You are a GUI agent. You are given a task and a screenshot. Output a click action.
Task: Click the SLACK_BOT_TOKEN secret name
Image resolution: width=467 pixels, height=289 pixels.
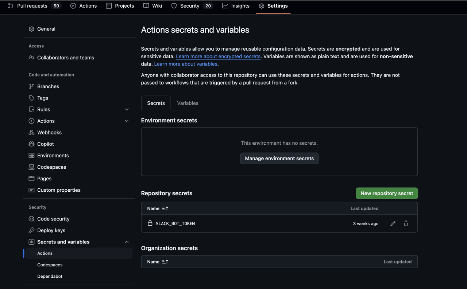point(175,223)
